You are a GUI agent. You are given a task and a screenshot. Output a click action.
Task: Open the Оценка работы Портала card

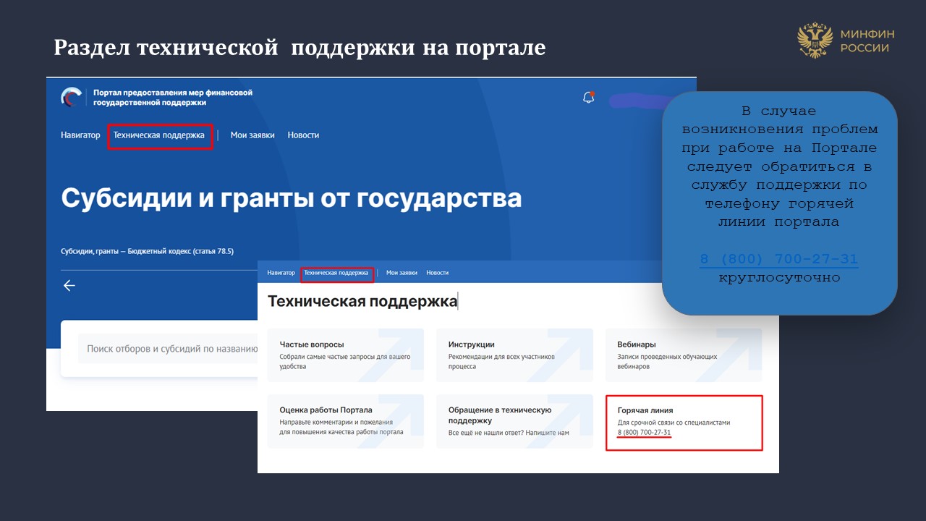pyautogui.click(x=345, y=421)
